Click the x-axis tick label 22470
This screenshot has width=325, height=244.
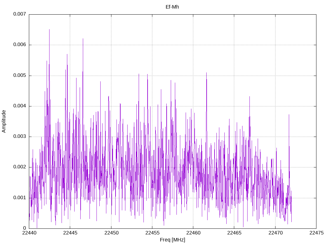275,233
